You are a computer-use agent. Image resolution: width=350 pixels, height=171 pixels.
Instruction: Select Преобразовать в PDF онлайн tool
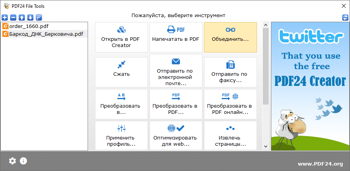(230, 104)
